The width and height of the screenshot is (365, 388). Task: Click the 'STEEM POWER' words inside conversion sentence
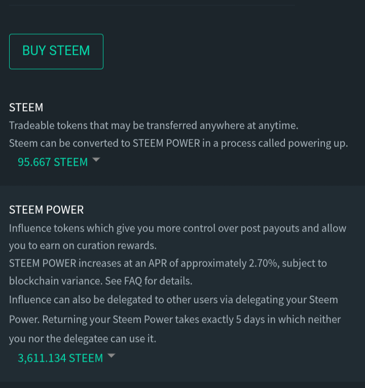pos(166,143)
